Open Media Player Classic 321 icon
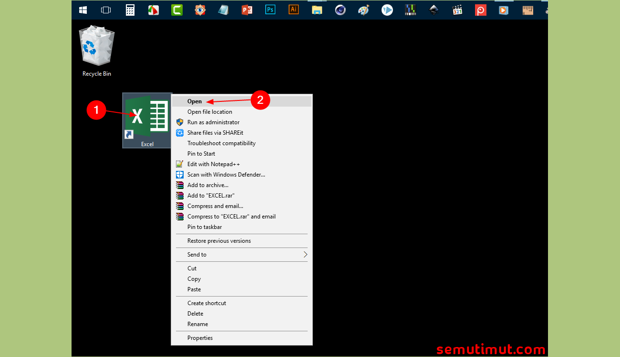This screenshot has height=357, width=620. pos(457,10)
